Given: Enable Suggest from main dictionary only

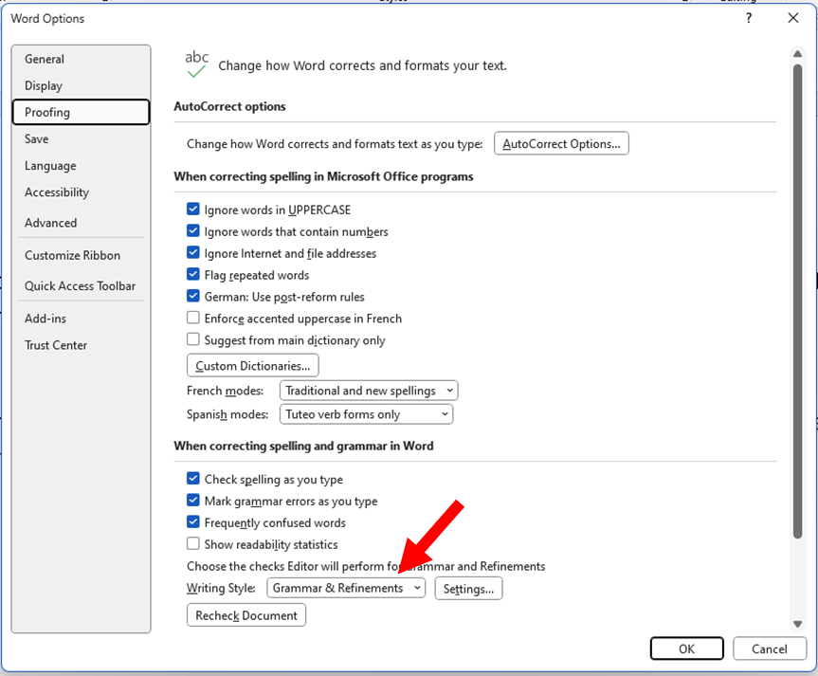Looking at the screenshot, I should pos(193,340).
